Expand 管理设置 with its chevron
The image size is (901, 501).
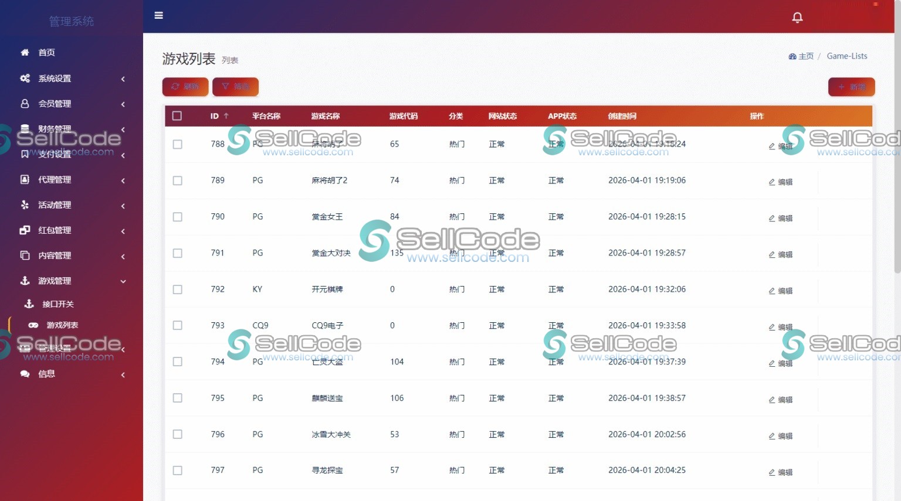pyautogui.click(x=123, y=349)
